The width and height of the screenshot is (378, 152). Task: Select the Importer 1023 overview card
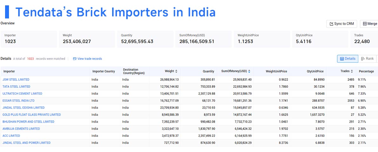[x=29, y=39]
